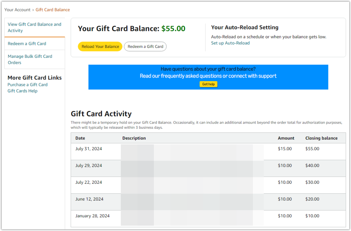Navigate to Your Account breadcrumb

pyautogui.click(x=17, y=10)
